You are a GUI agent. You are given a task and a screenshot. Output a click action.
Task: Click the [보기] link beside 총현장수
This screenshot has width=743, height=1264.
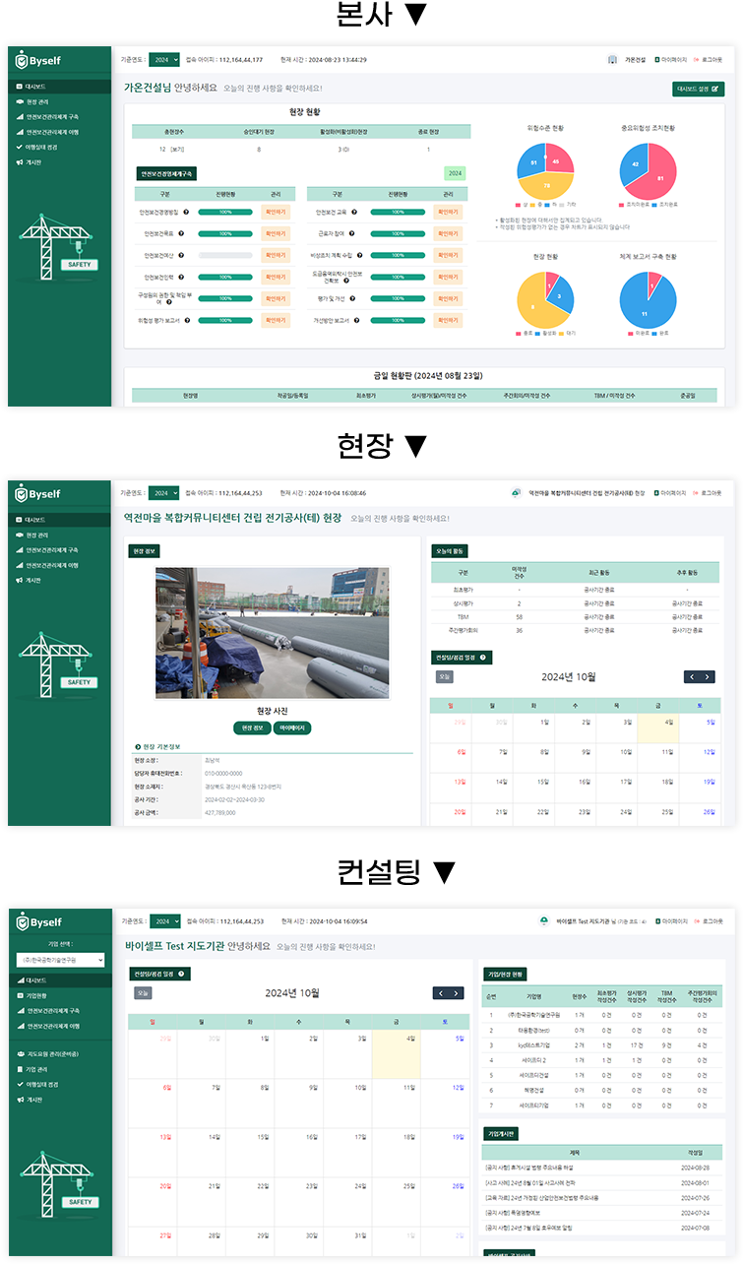click(x=177, y=150)
